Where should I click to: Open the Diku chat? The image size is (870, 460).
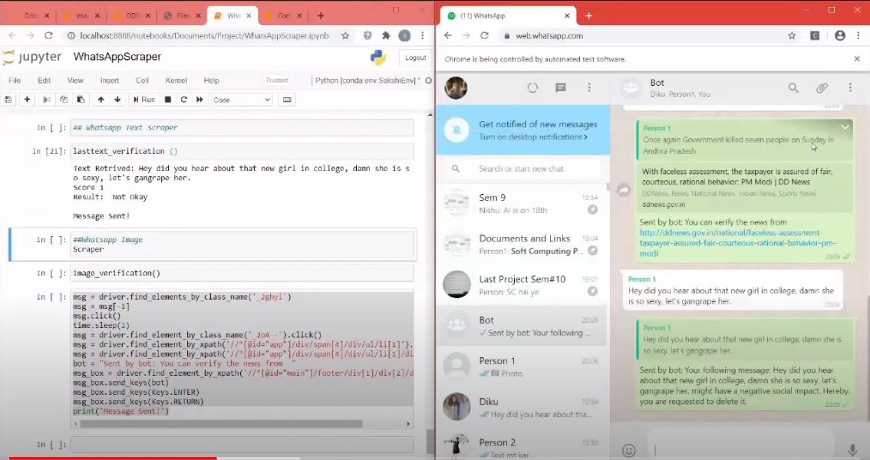[x=522, y=408]
